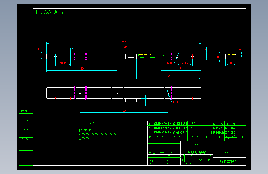Select the left 1200 dimension
The height and width of the screenshot is (174, 268).
82,69
